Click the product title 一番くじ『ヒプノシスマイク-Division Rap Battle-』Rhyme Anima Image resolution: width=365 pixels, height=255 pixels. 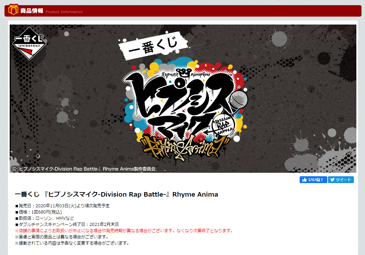coord(116,194)
